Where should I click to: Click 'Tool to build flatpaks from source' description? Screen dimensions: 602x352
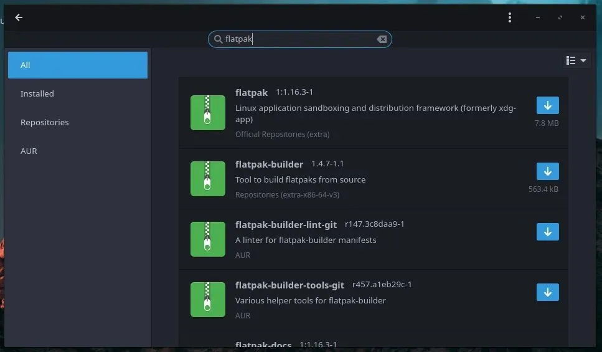[300, 180]
